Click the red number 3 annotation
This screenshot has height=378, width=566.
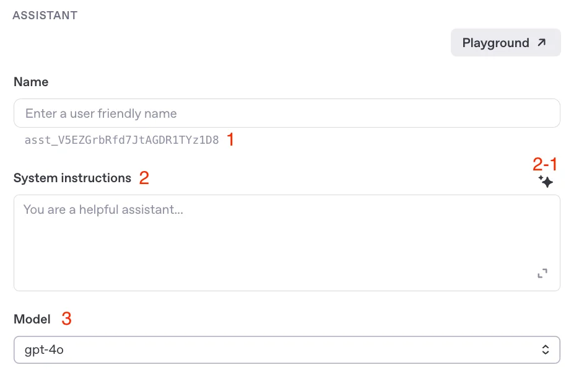[66, 319]
